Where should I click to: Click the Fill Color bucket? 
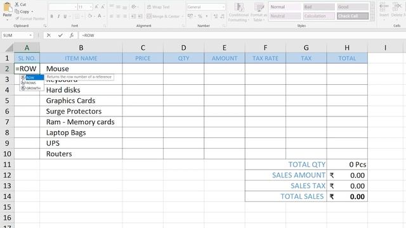click(x=90, y=16)
